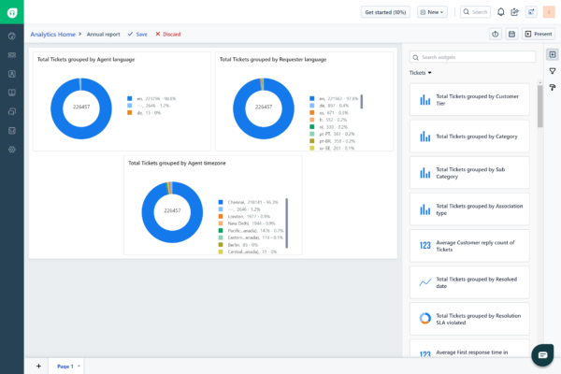Click the 123 icon of Customer reply count
The image size is (561, 374).
pos(425,246)
